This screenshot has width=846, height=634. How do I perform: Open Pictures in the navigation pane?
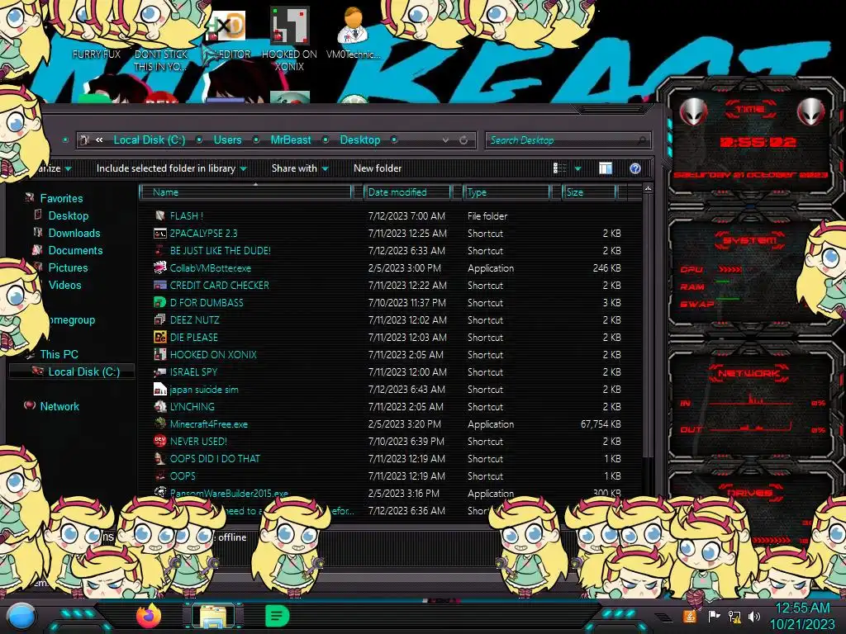point(68,267)
